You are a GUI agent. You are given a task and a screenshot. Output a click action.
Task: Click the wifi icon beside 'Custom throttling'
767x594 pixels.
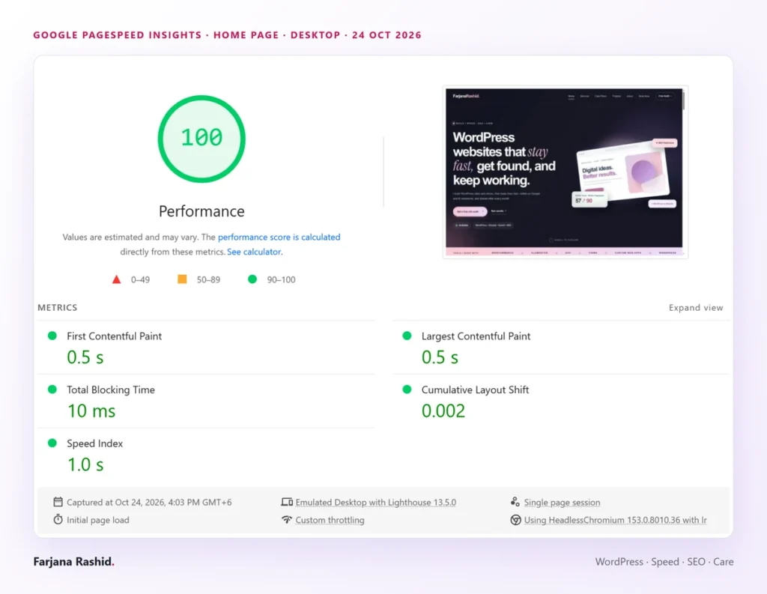point(287,520)
